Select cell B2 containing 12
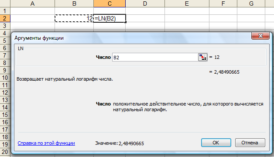The width and height of the screenshot is (274, 157). pyautogui.click(x=74, y=18)
